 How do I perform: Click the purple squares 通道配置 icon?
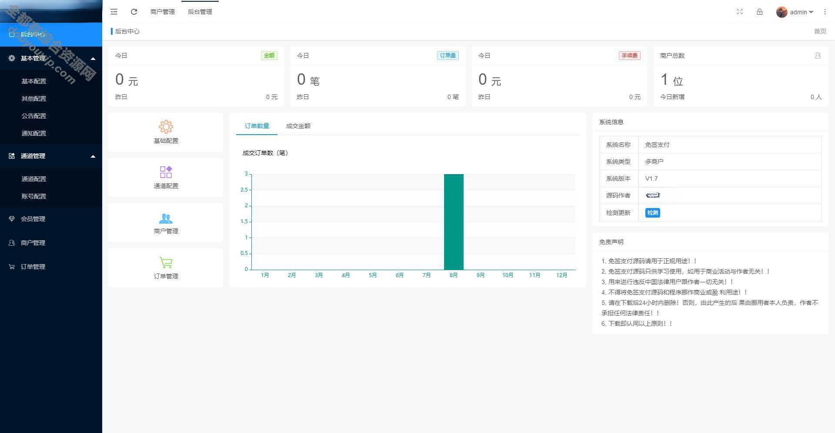point(166,172)
